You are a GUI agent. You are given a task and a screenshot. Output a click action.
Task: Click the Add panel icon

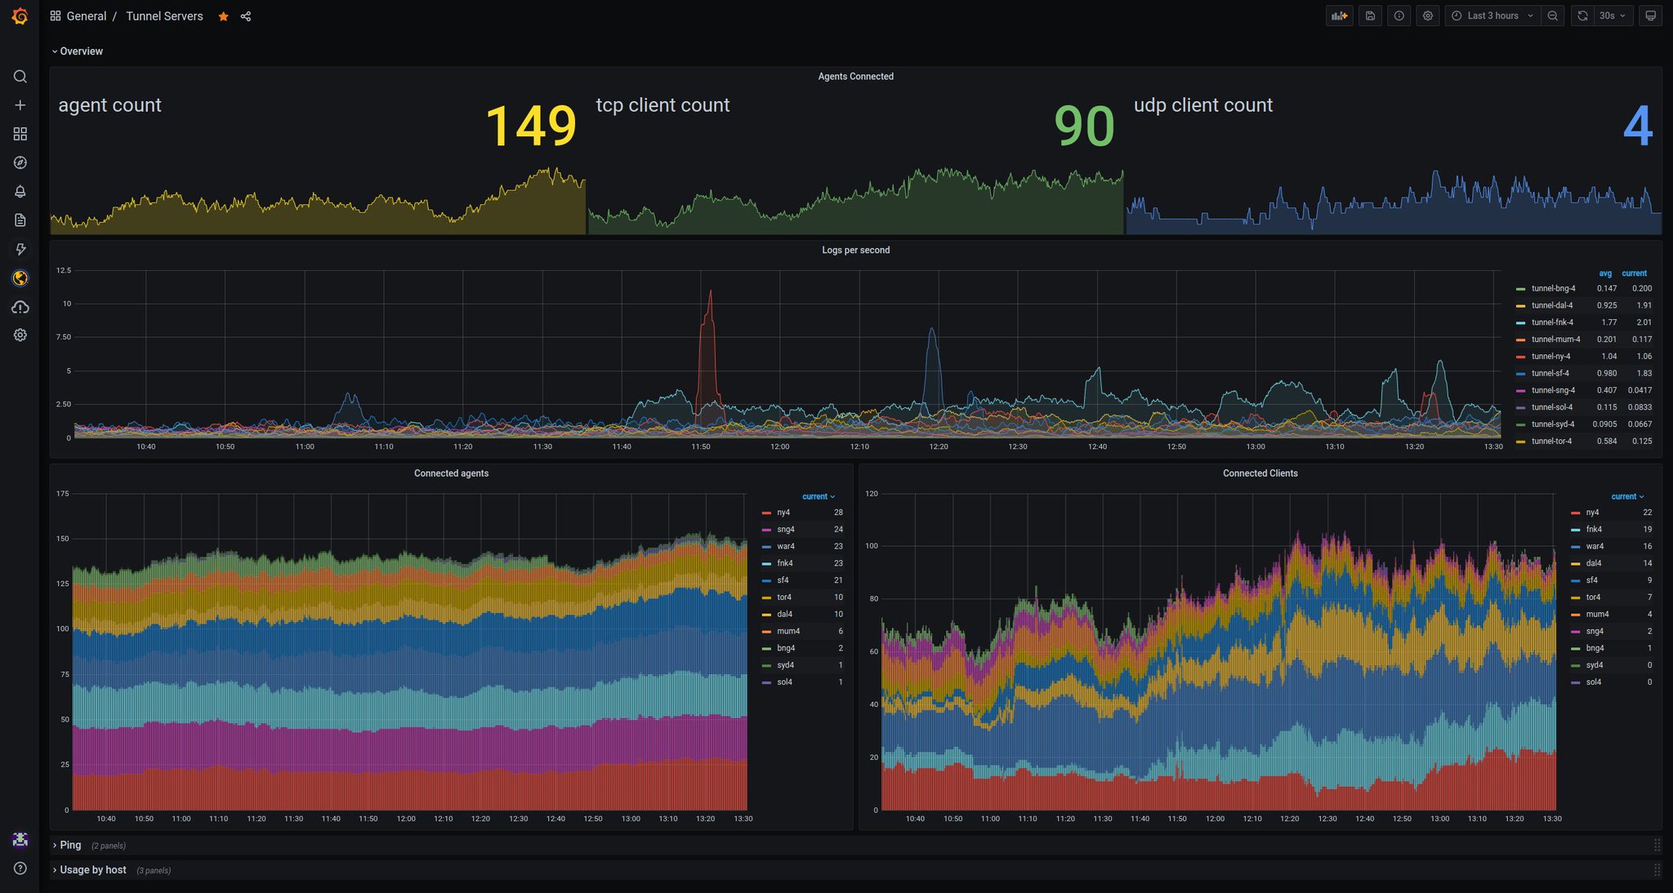(1340, 16)
